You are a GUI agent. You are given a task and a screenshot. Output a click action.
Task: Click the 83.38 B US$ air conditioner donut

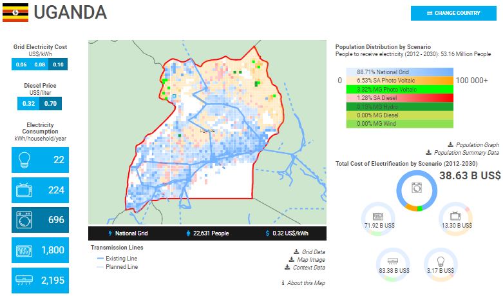(x=394, y=264)
